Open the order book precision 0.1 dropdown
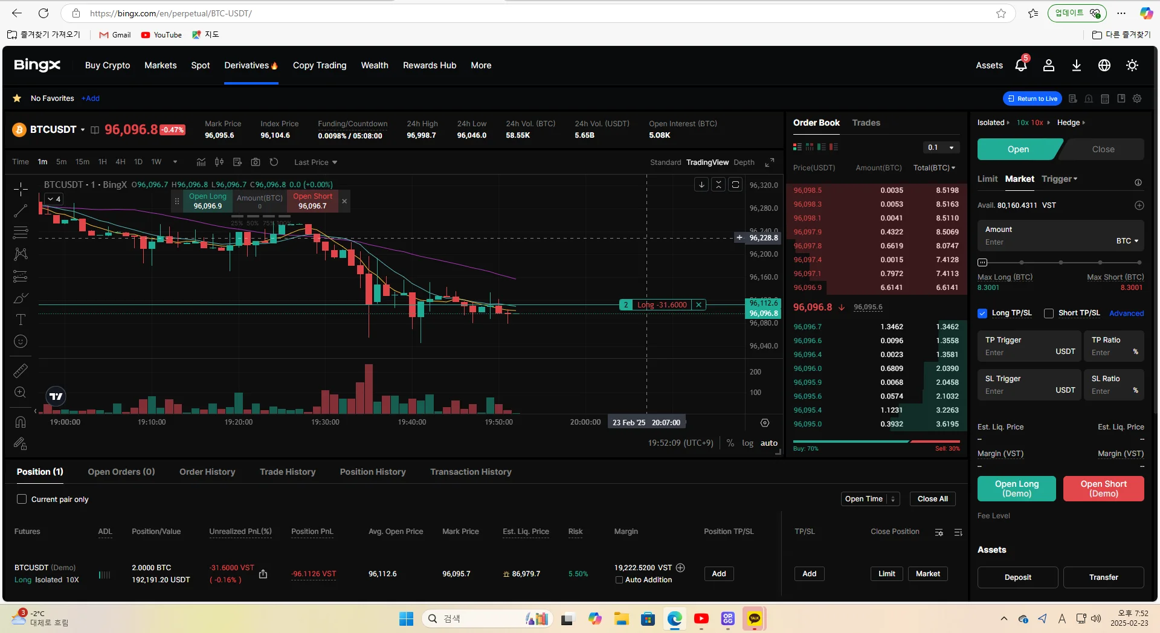 click(x=942, y=147)
